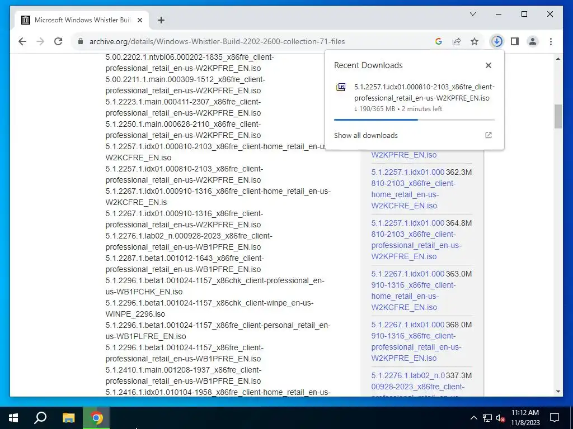View site info via the padlock icon
The image size is (573, 429).
(81, 41)
